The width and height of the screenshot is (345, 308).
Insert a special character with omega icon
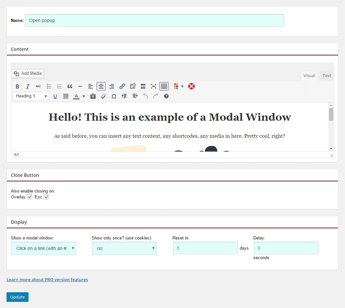coord(114,96)
